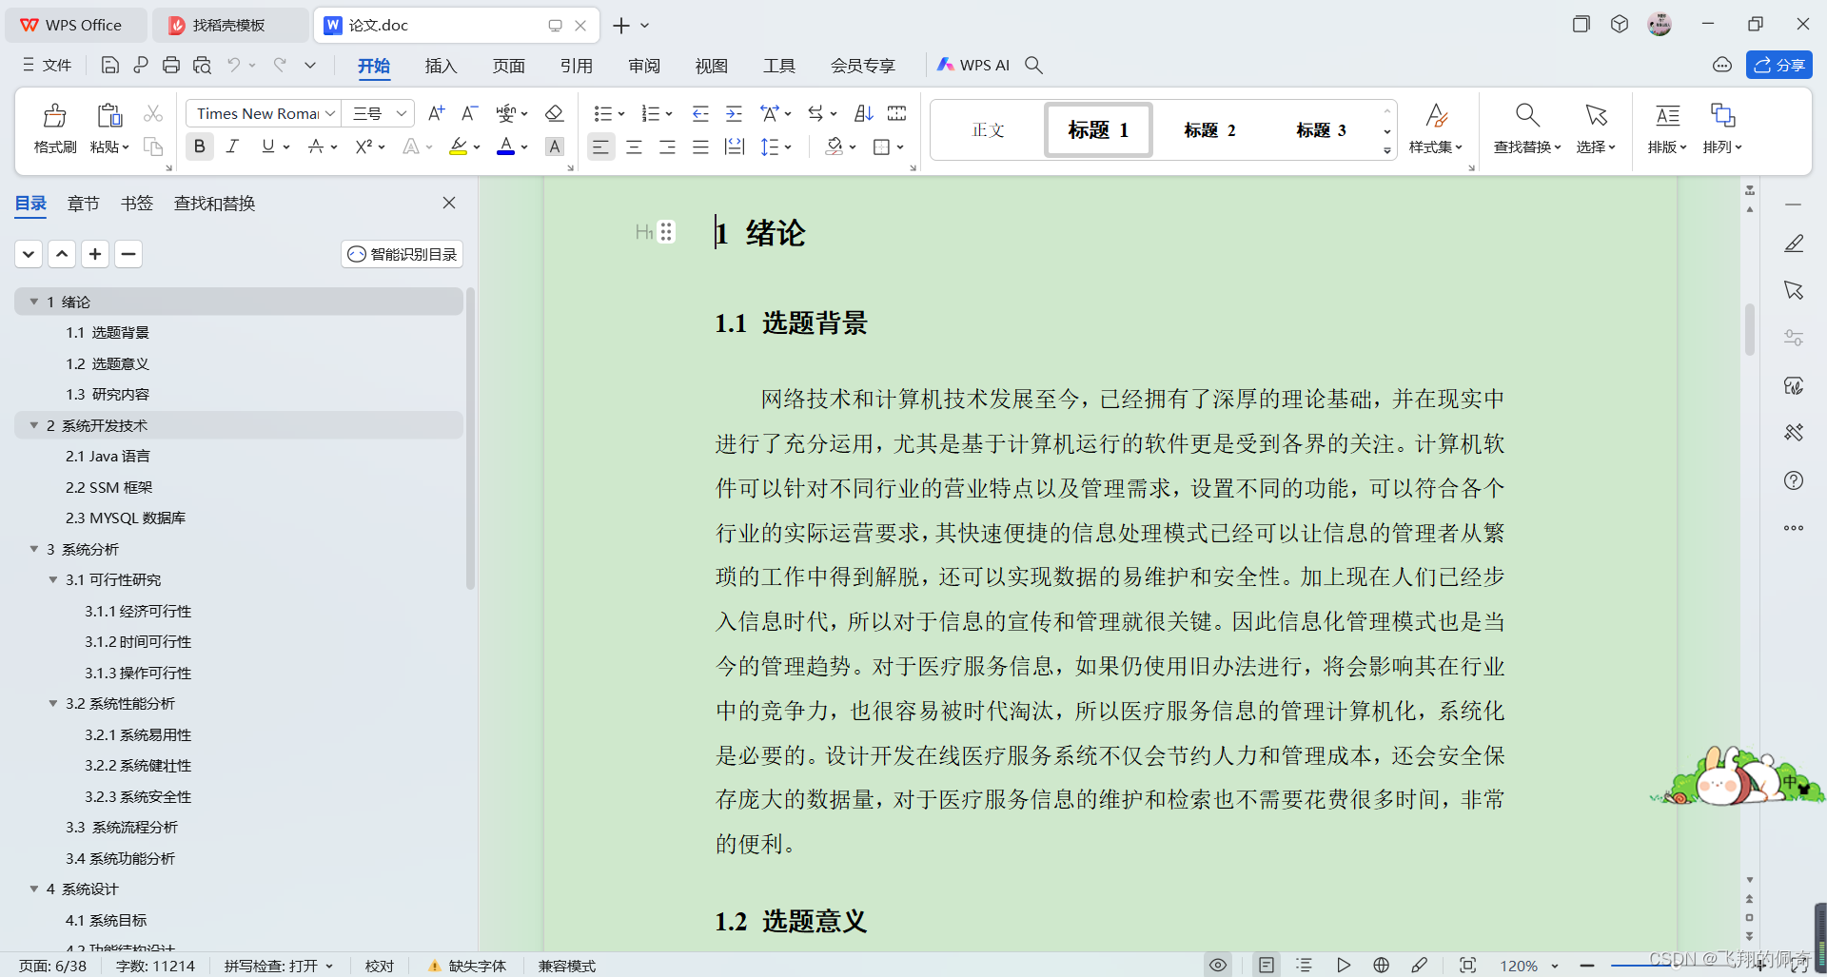Viewport: 1827px width, 977px height.
Task: Set Align left paragraph alignment
Action: point(600,147)
